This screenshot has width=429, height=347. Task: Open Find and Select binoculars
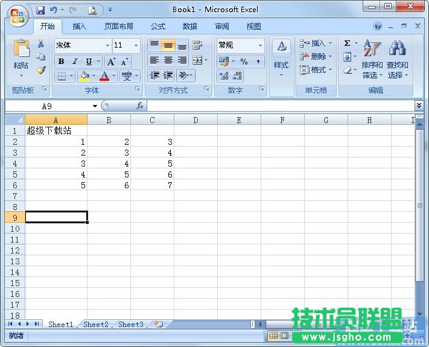[x=397, y=59]
